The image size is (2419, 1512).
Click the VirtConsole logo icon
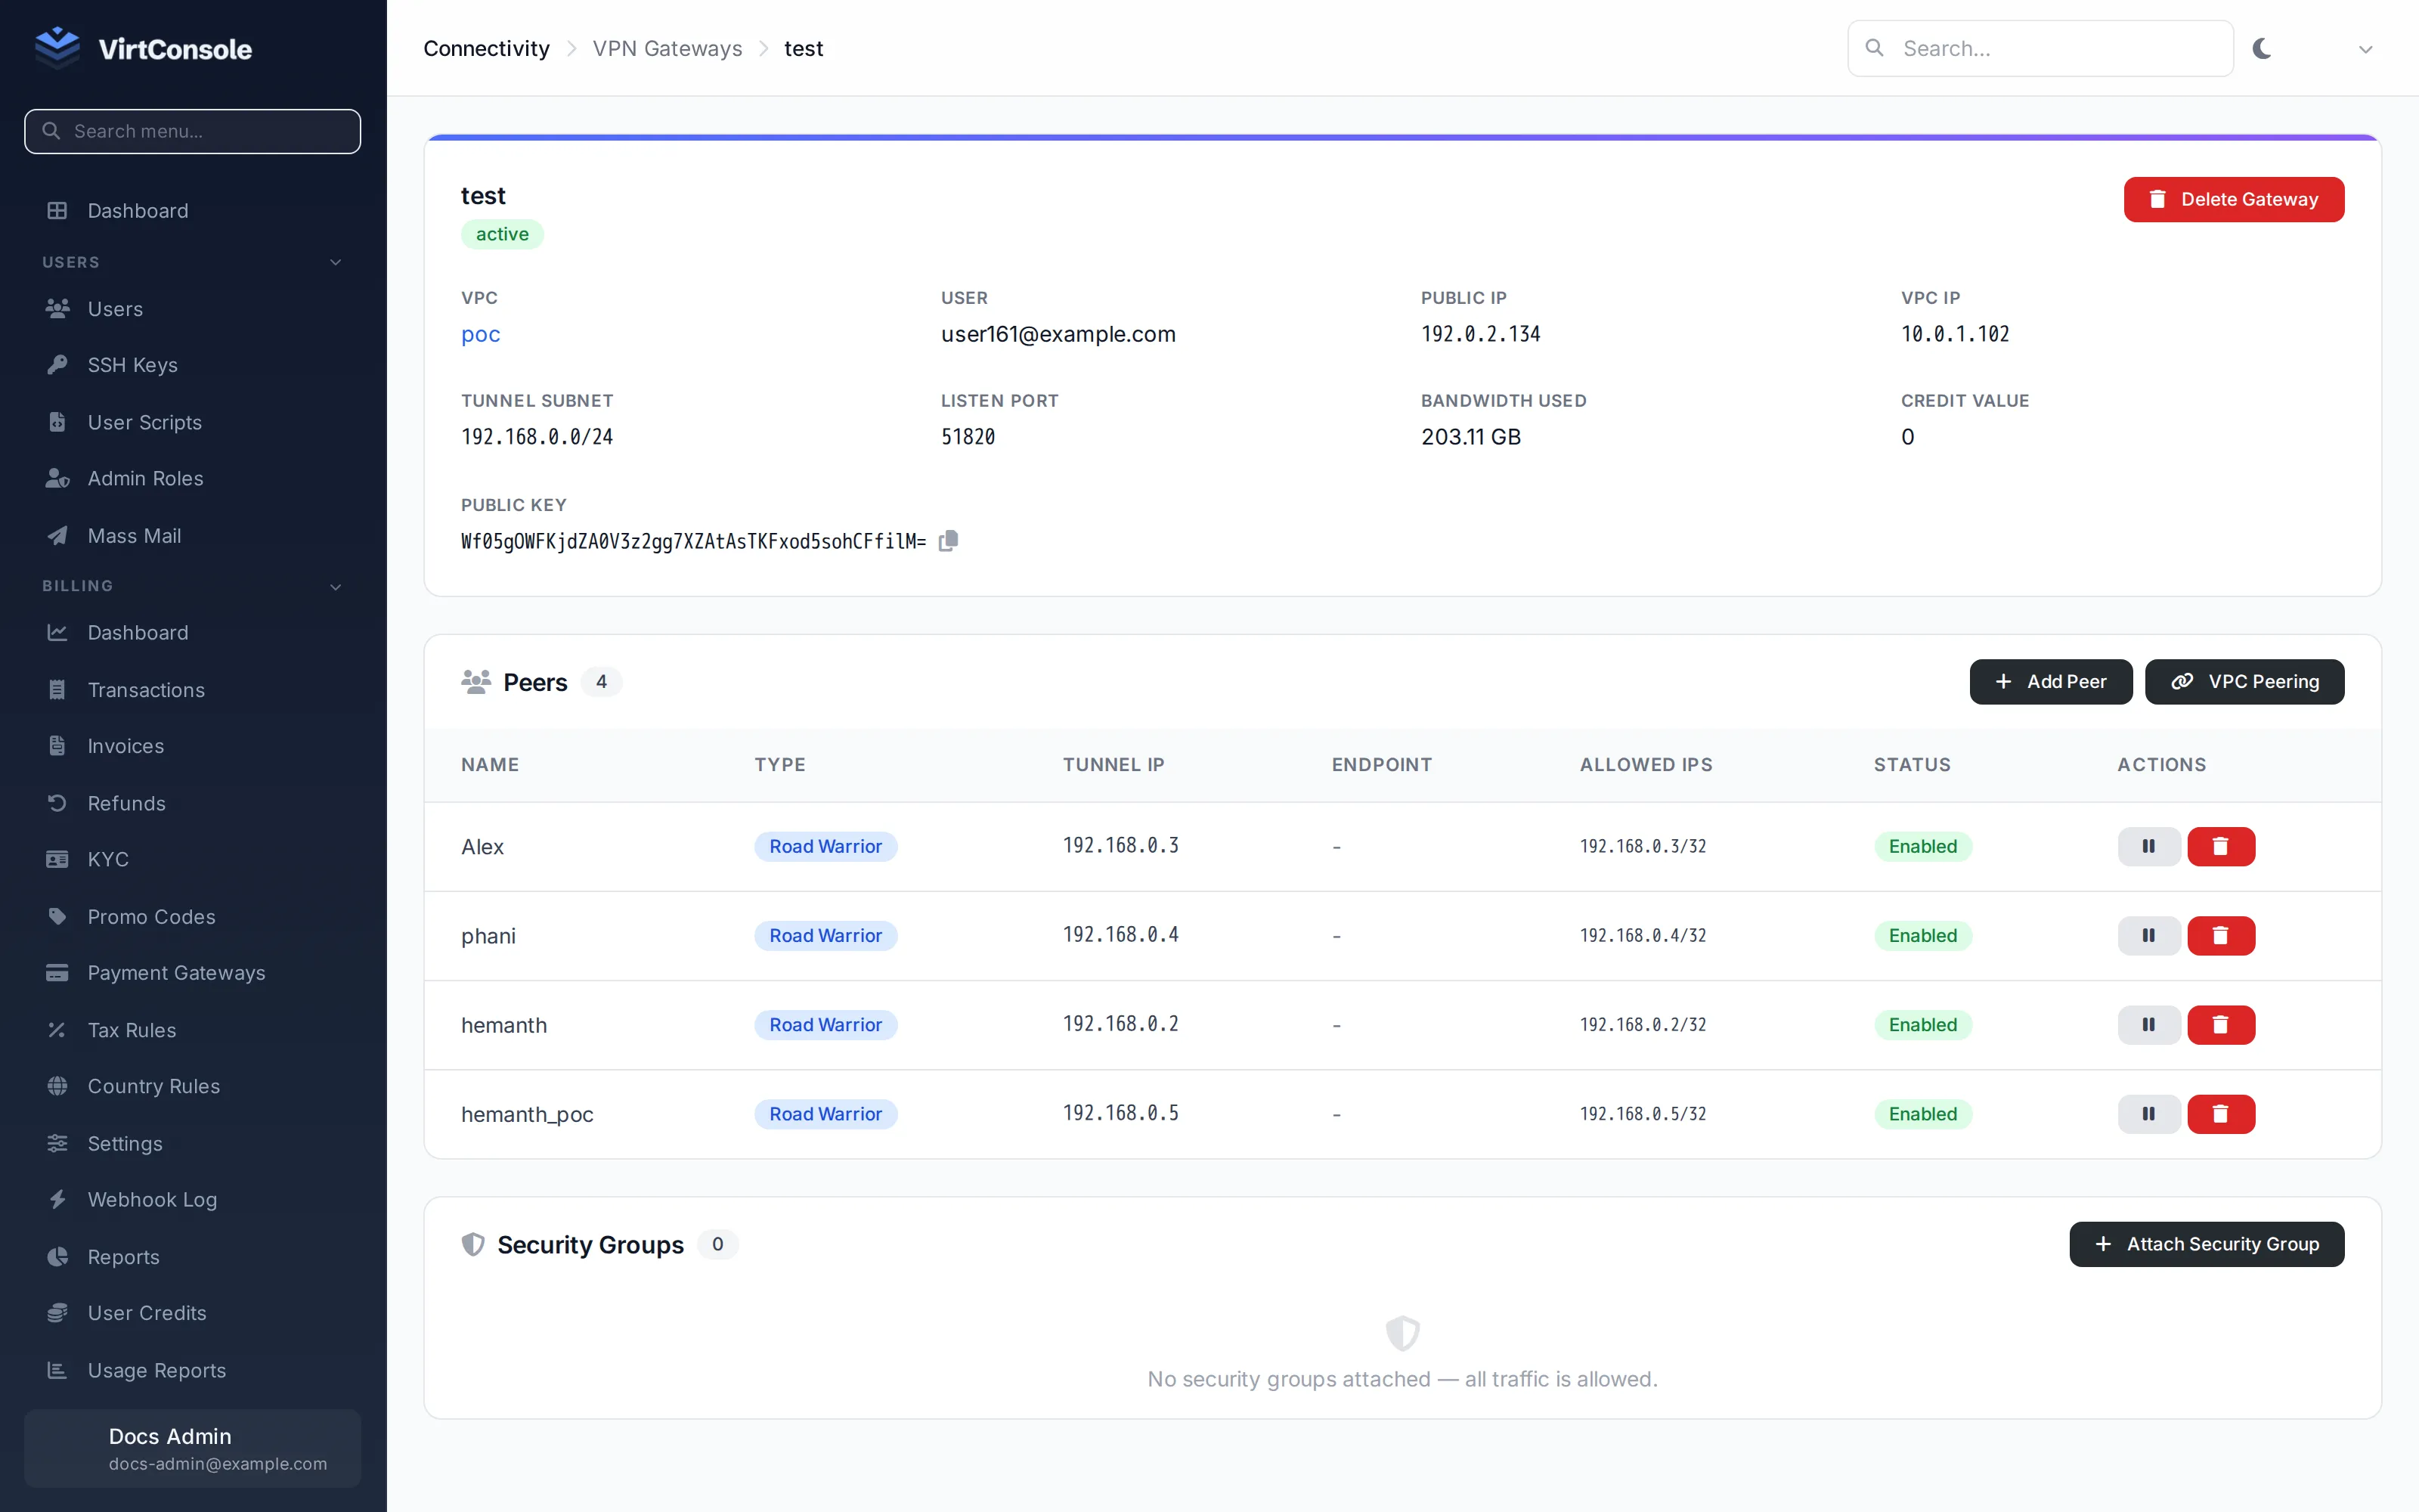coord(57,47)
